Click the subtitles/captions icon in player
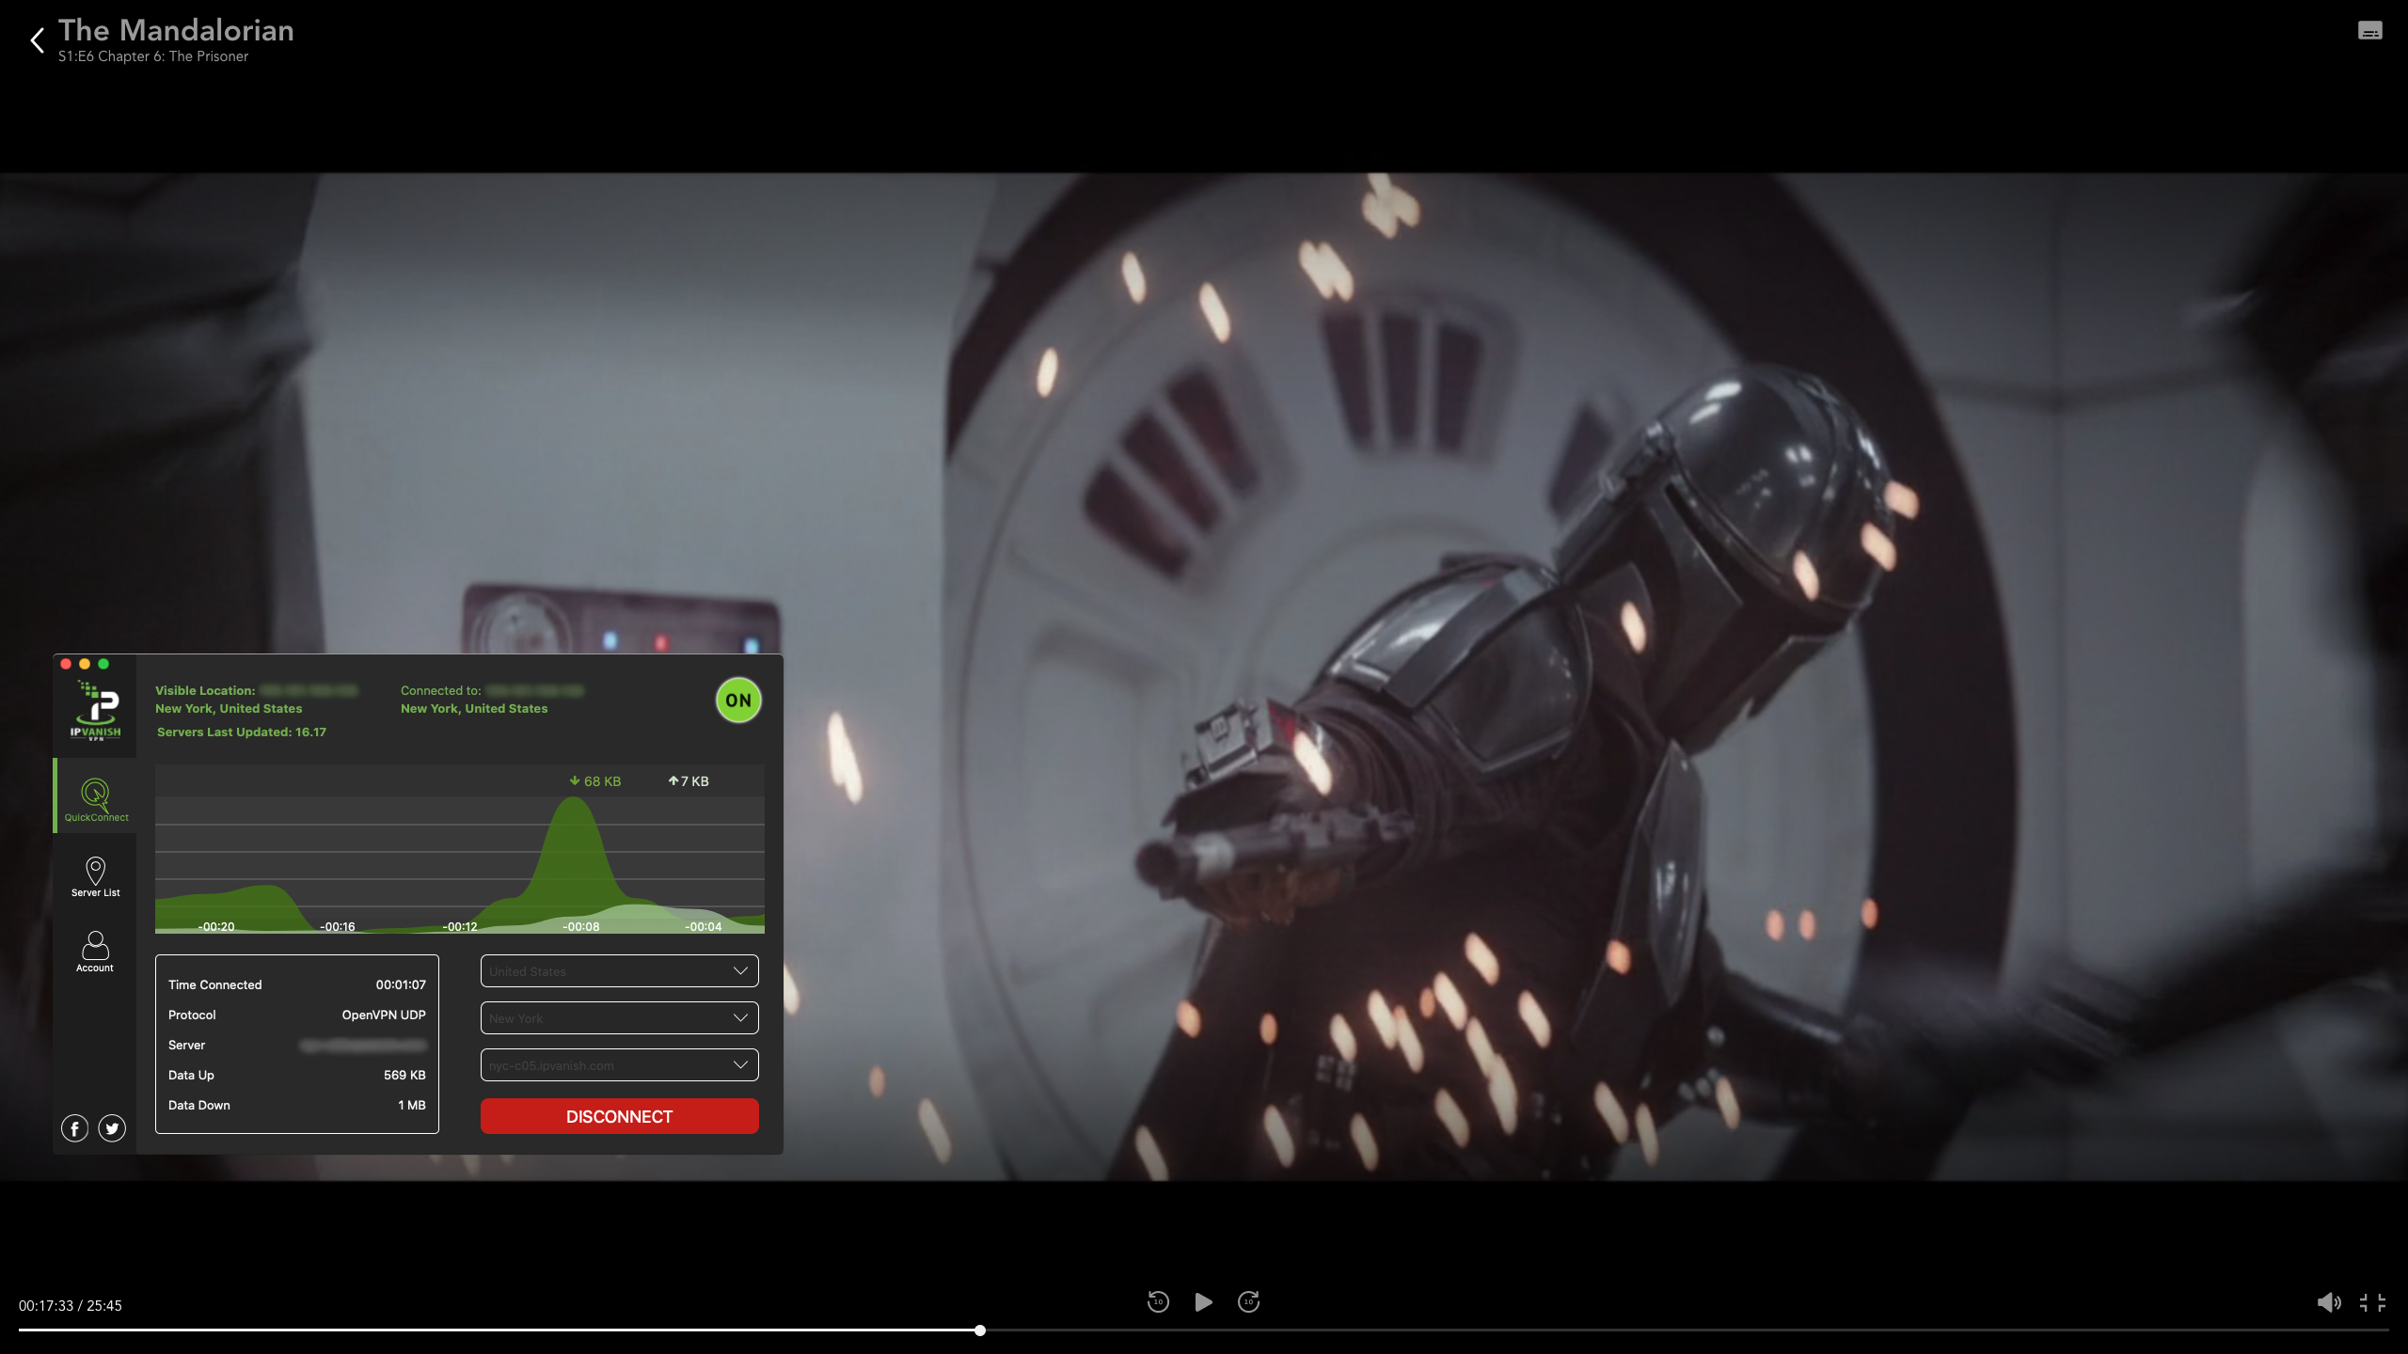2408x1354 pixels. tap(2368, 30)
